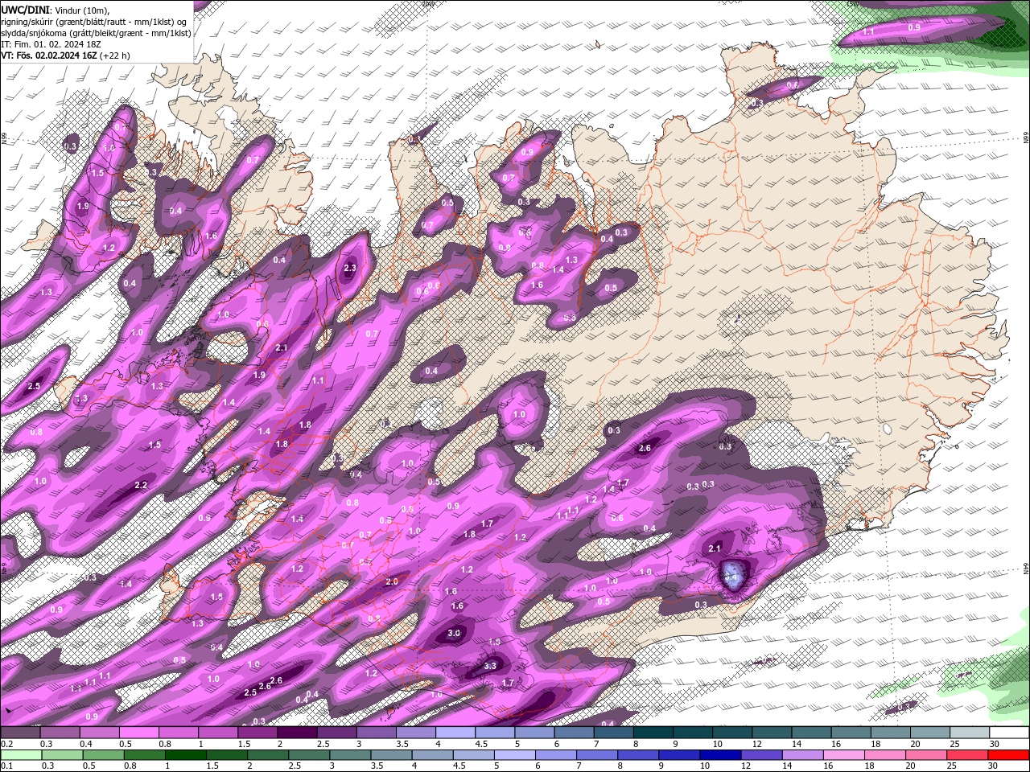
Task: Pick the 4–4.5 lavender swatch on snow scale
Action: (x=455, y=733)
